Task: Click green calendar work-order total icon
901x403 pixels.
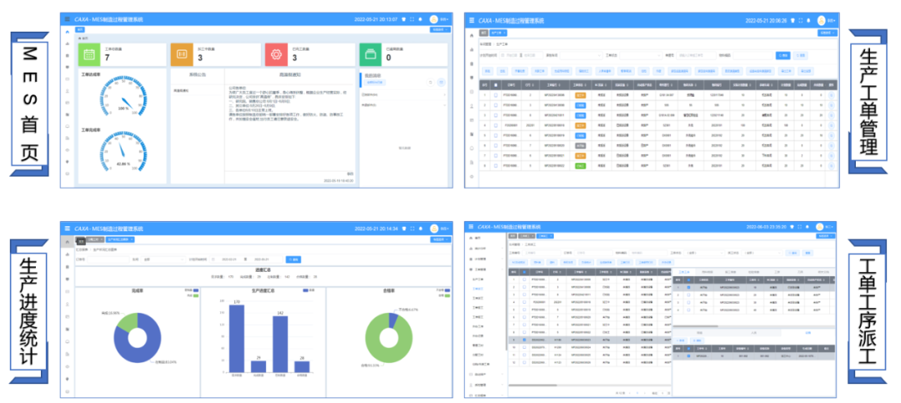Action: click(x=88, y=54)
